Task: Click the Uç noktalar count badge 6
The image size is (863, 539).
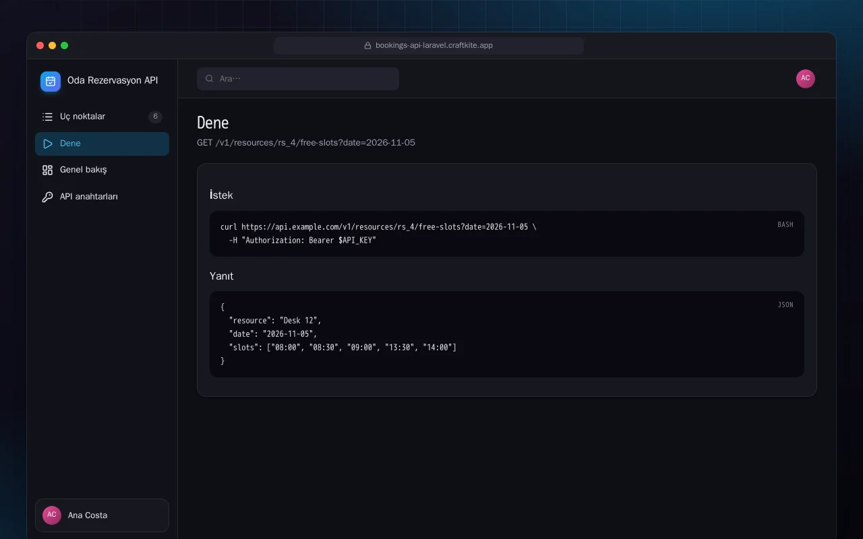Action: (155, 117)
